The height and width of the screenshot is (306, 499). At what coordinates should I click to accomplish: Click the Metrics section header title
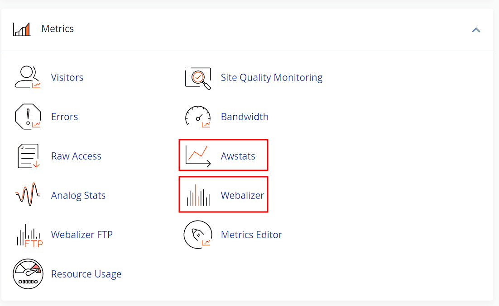point(58,28)
